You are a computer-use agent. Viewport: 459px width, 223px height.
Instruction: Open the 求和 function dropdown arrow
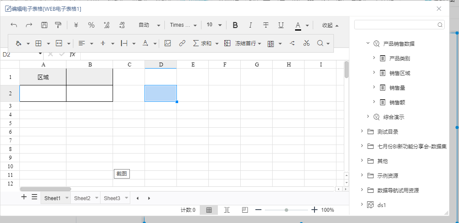tap(217, 44)
